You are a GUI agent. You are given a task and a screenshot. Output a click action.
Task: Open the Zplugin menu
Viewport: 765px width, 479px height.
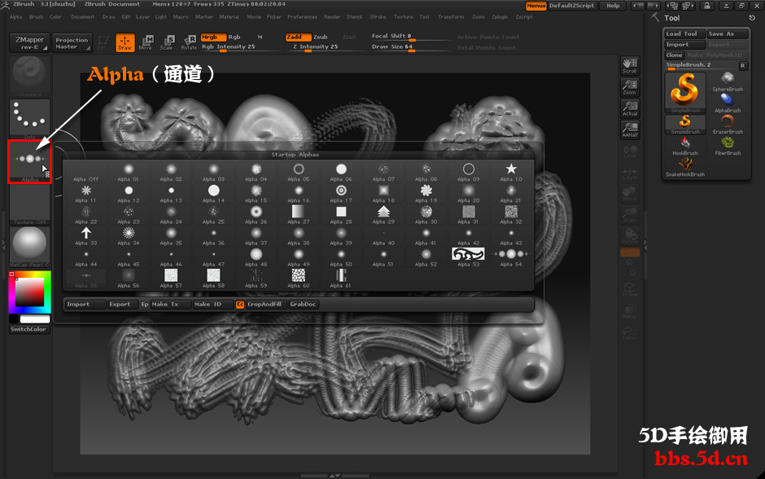500,16
